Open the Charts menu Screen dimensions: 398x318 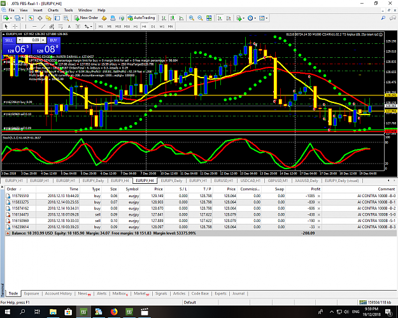pyautogui.click(x=53, y=10)
